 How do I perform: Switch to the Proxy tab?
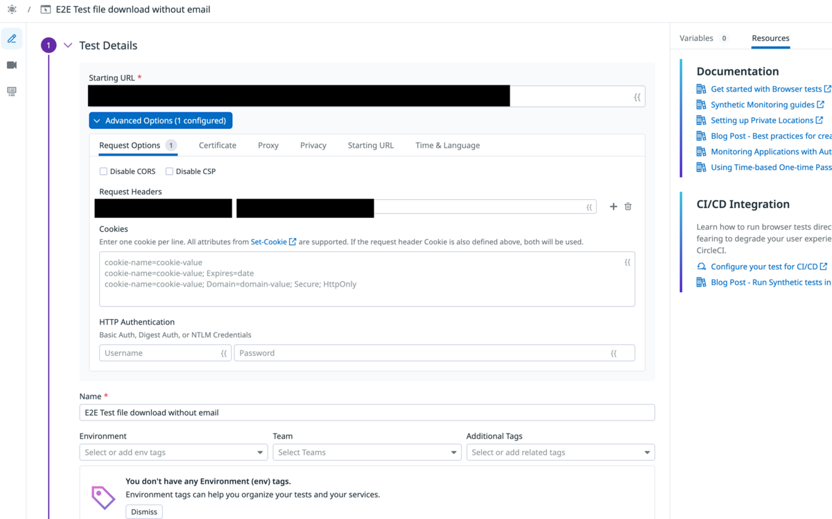tap(268, 146)
